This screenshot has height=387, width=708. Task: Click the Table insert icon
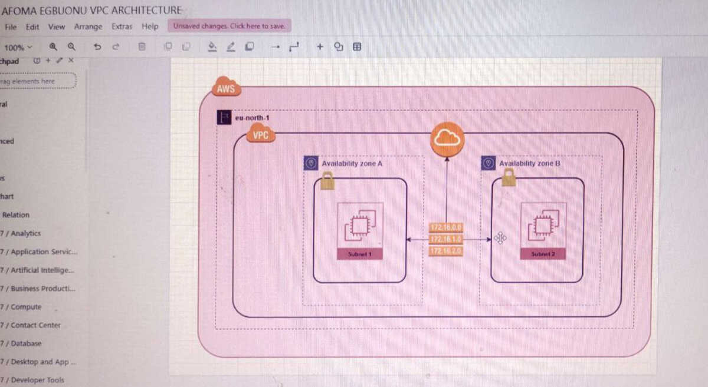357,47
